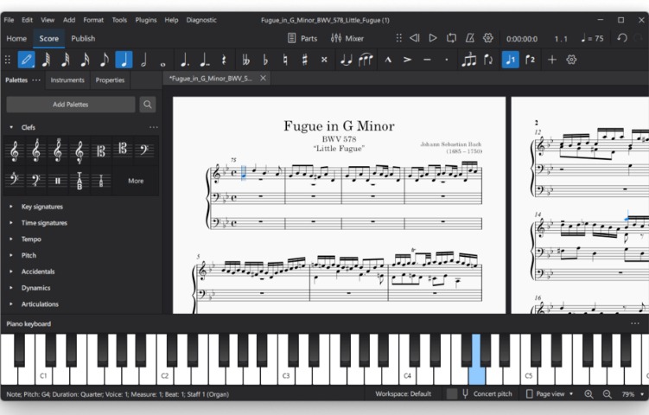The width and height of the screenshot is (649, 415).
Task: Expand the Articulations palette
Action: coord(11,304)
